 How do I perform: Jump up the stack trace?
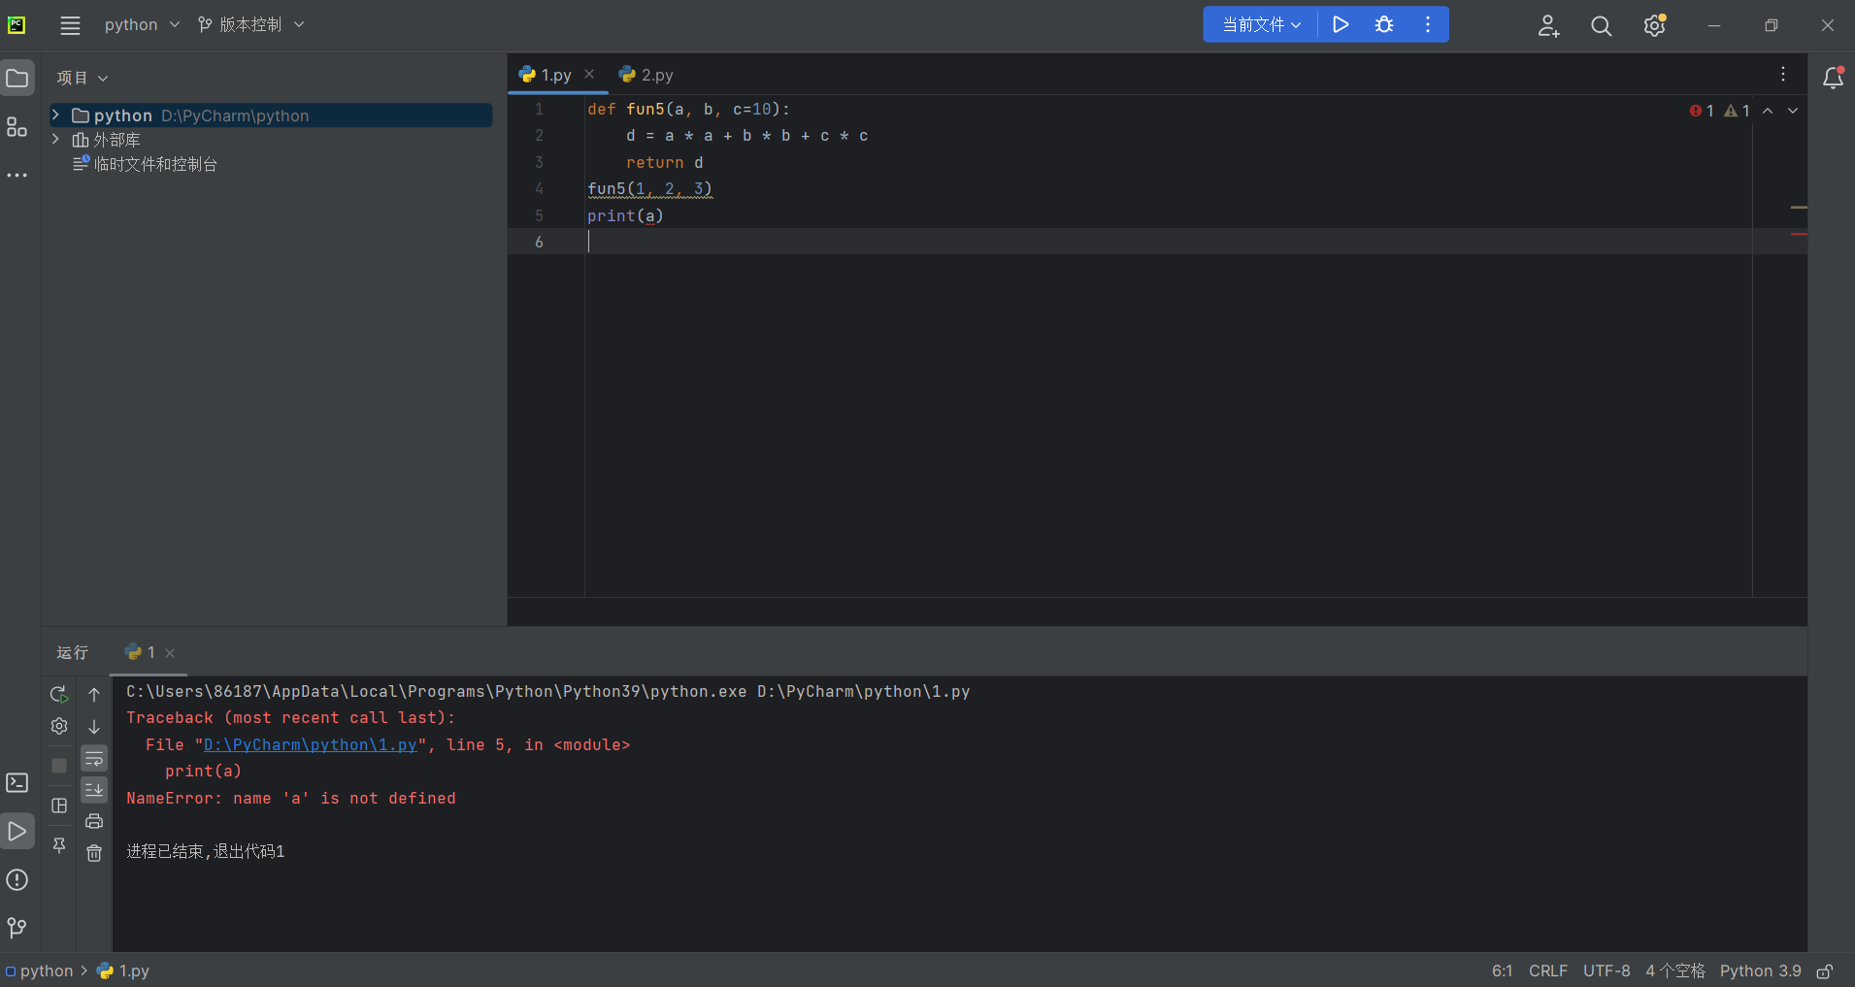click(94, 695)
